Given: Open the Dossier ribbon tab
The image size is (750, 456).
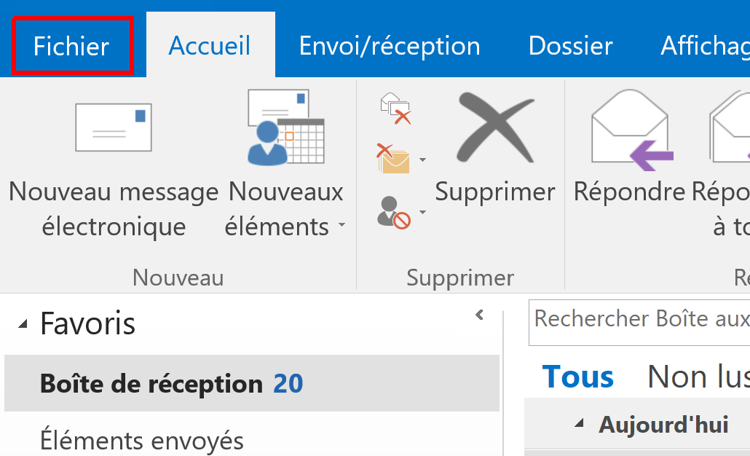Looking at the screenshot, I should [x=570, y=46].
